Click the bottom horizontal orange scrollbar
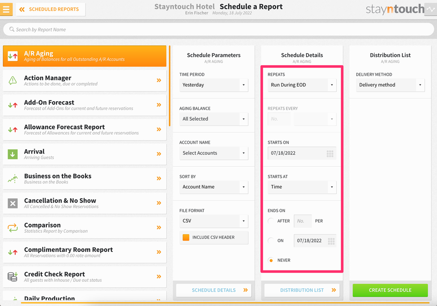Image resolution: width=437 pixels, height=306 pixels. (x=225, y=303)
